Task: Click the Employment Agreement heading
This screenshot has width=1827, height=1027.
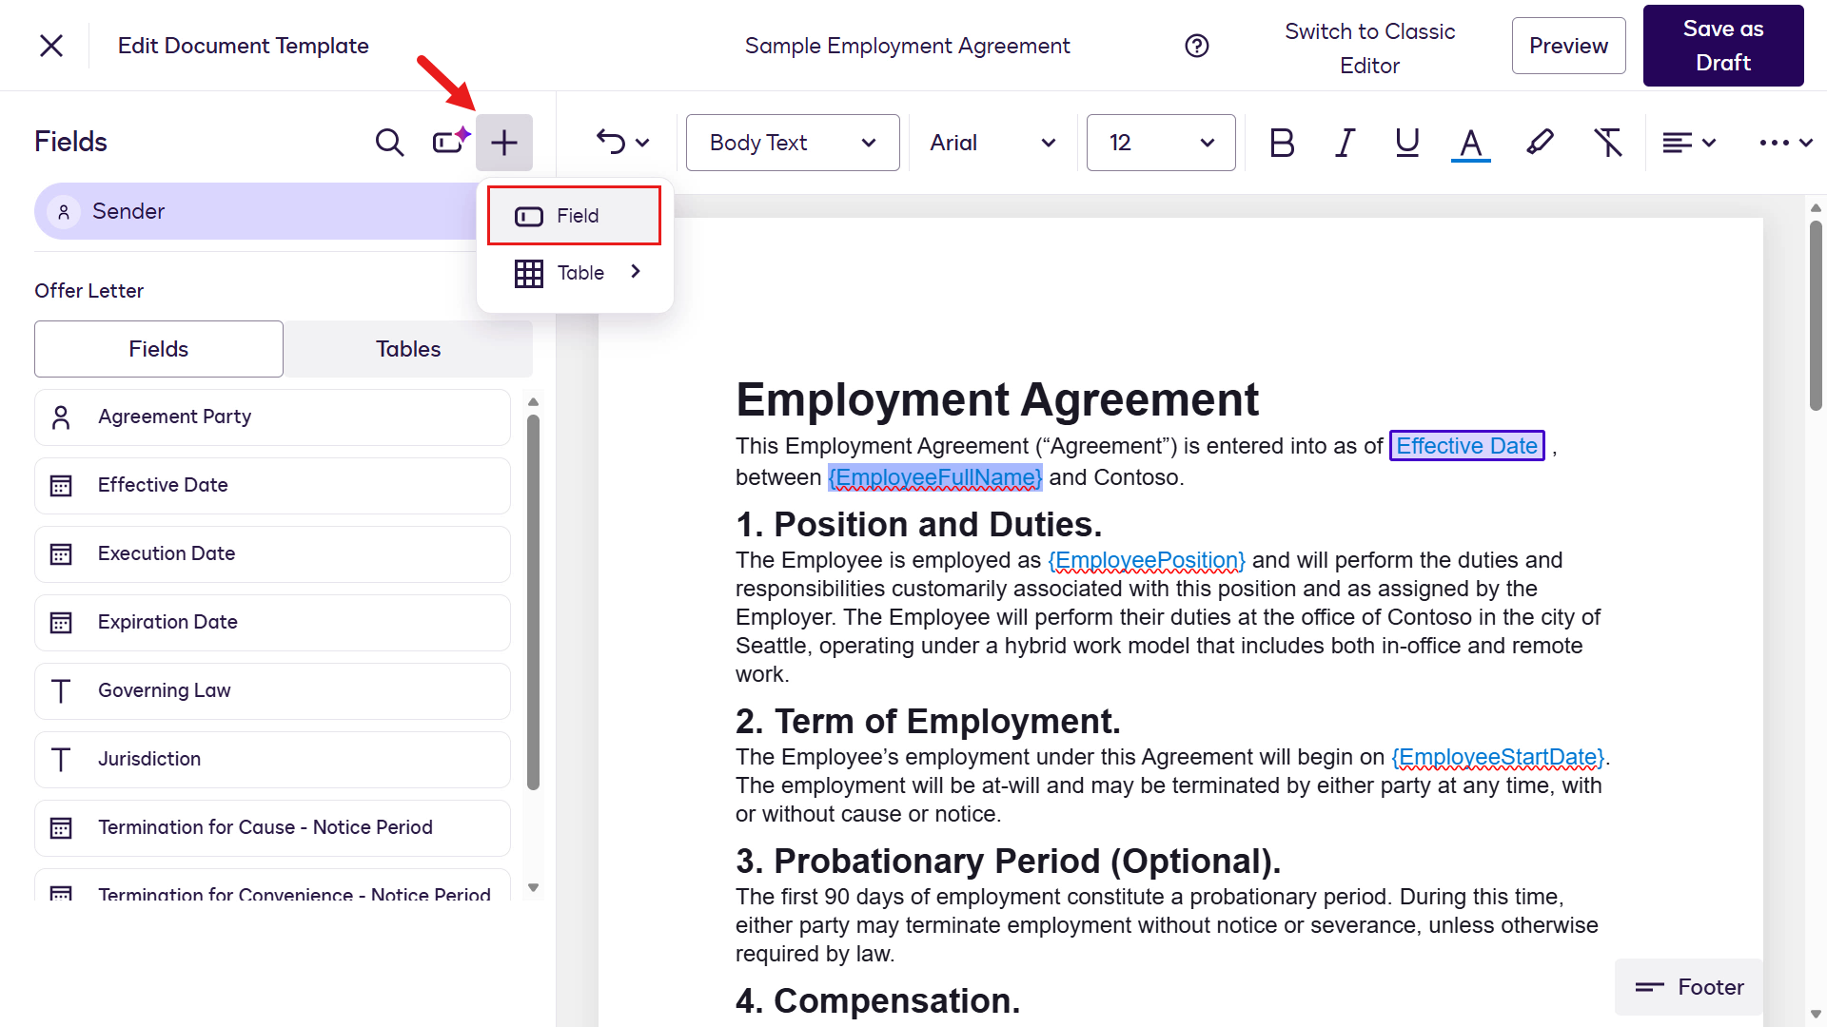Action: point(997,399)
